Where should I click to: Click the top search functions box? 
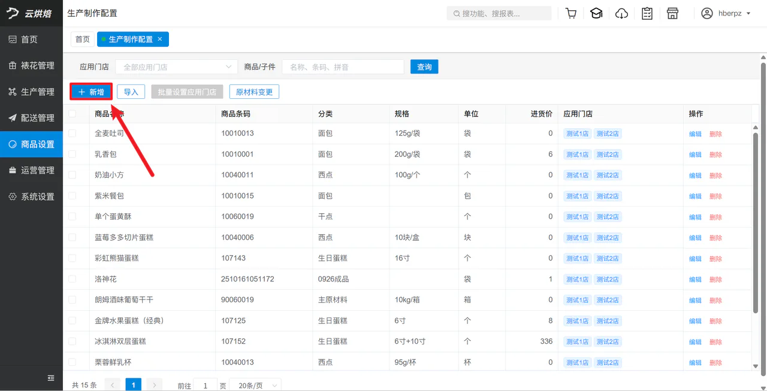499,13
